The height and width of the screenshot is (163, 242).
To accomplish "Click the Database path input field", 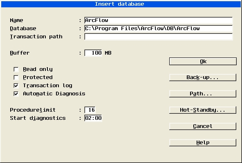I will [x=159, y=29].
